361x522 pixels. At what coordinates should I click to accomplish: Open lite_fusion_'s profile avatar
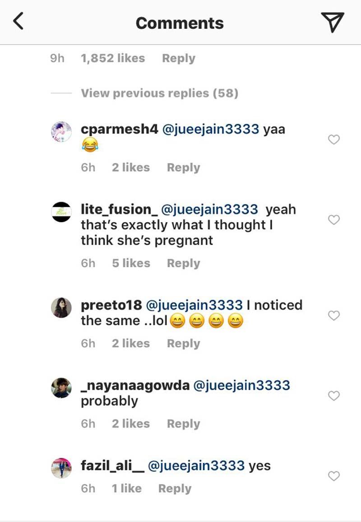(x=61, y=212)
